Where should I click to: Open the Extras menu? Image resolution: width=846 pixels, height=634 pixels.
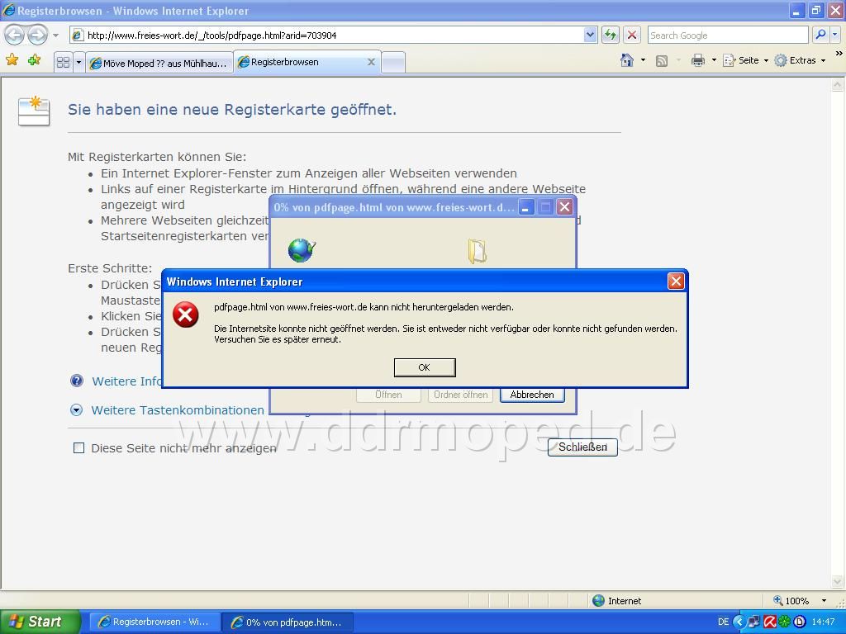pos(800,60)
